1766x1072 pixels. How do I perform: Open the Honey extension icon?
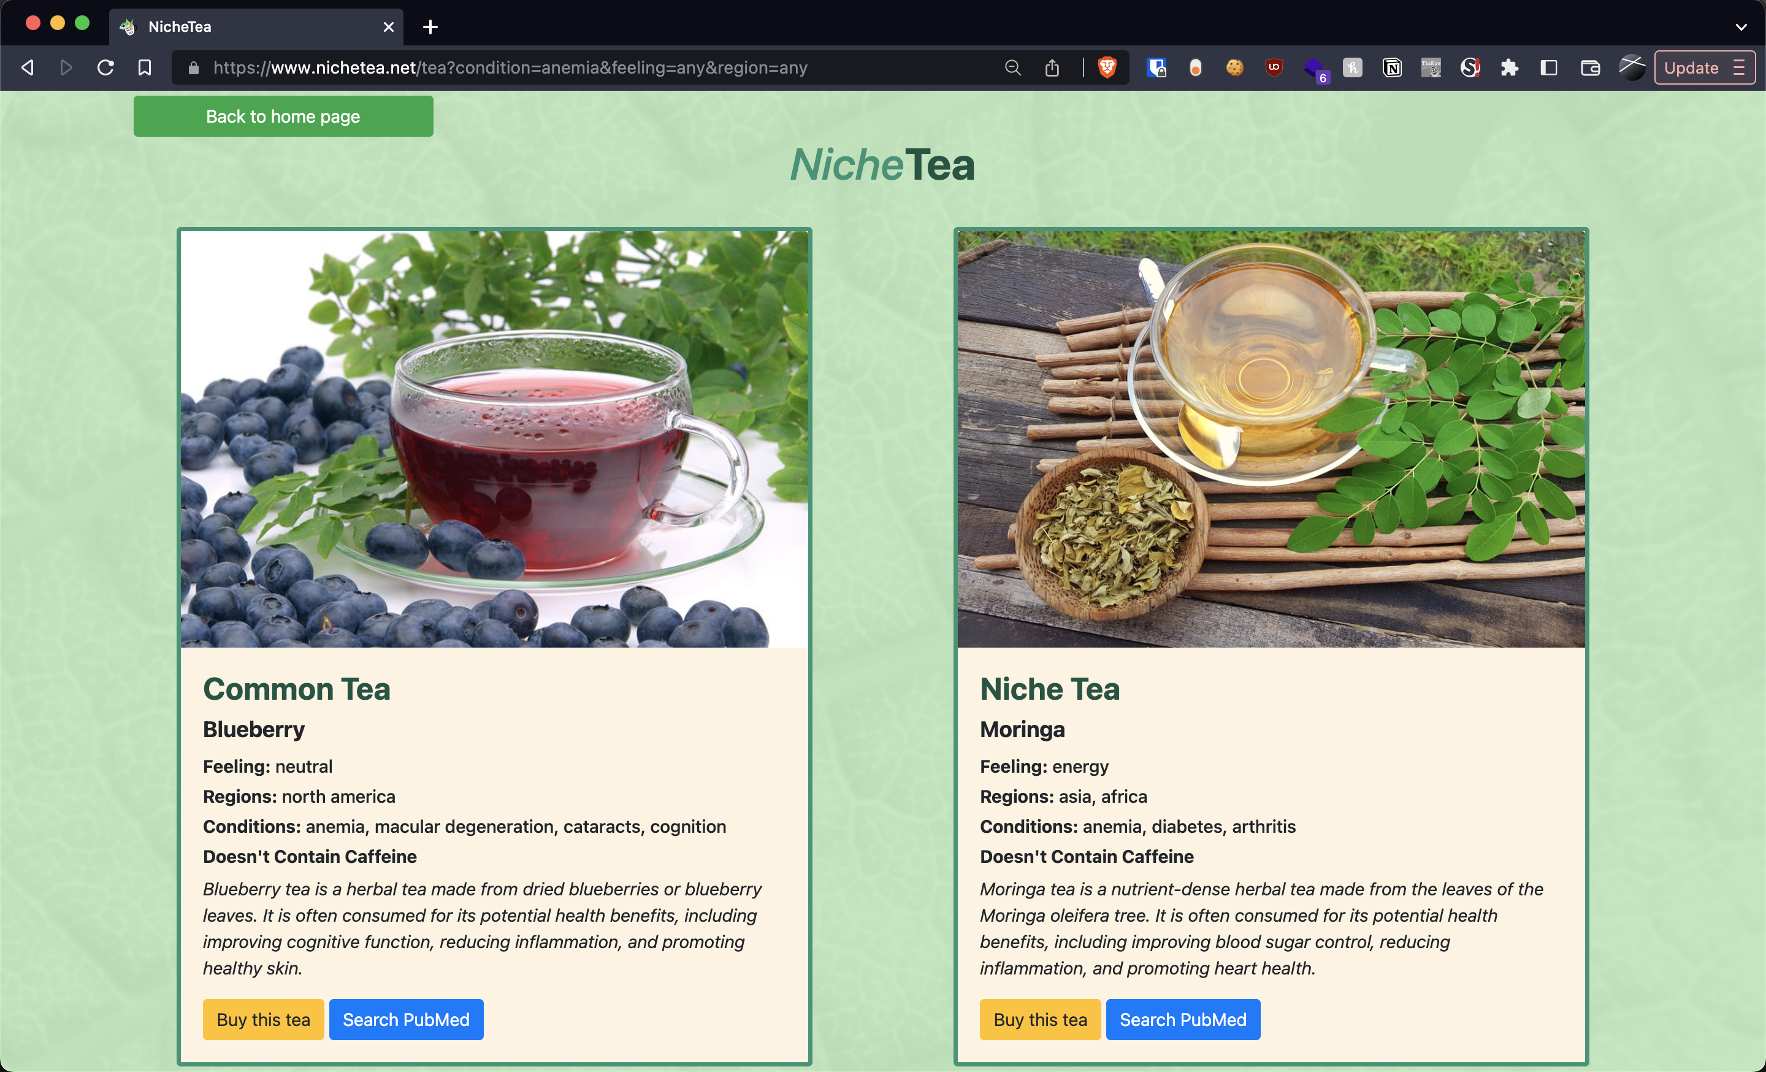1351,67
